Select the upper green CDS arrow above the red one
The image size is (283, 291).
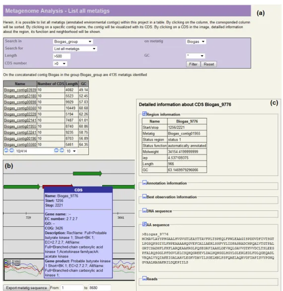[87, 174]
